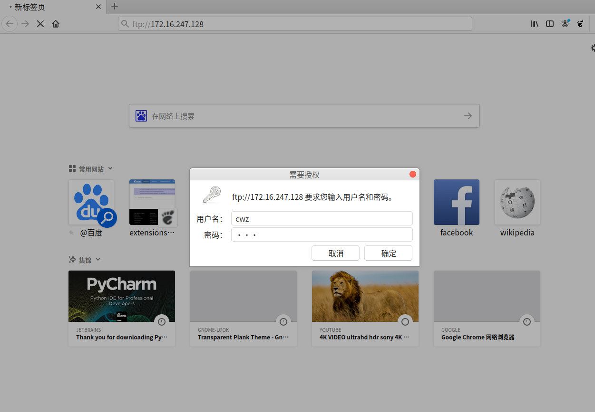Click the 确定 button in dialog
The height and width of the screenshot is (412, 595).
388,253
